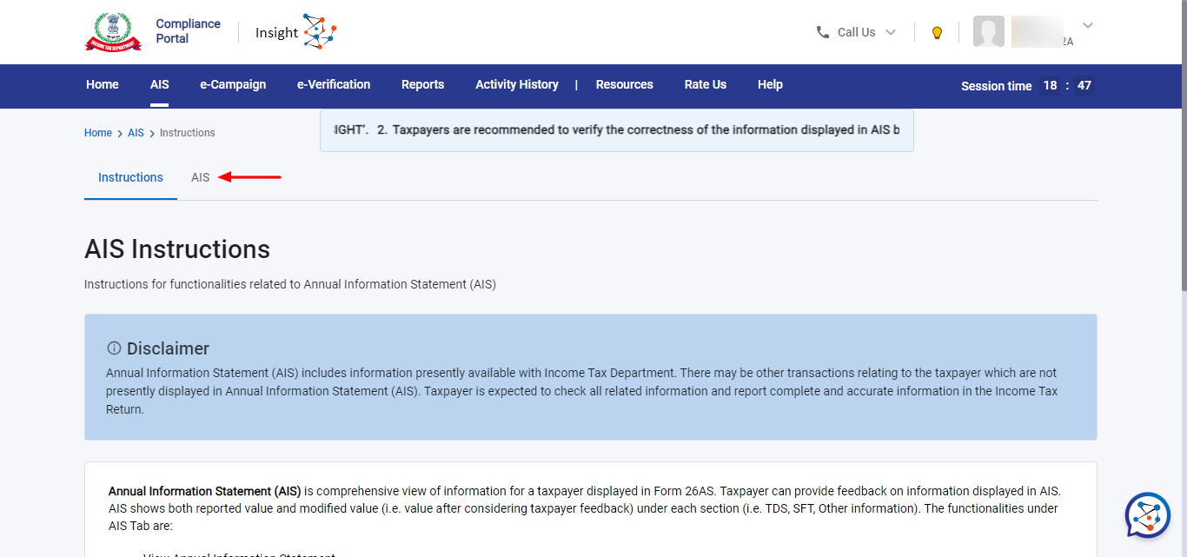Expand the user account menu chevron
The height and width of the screenshot is (557, 1187).
coord(1087,25)
